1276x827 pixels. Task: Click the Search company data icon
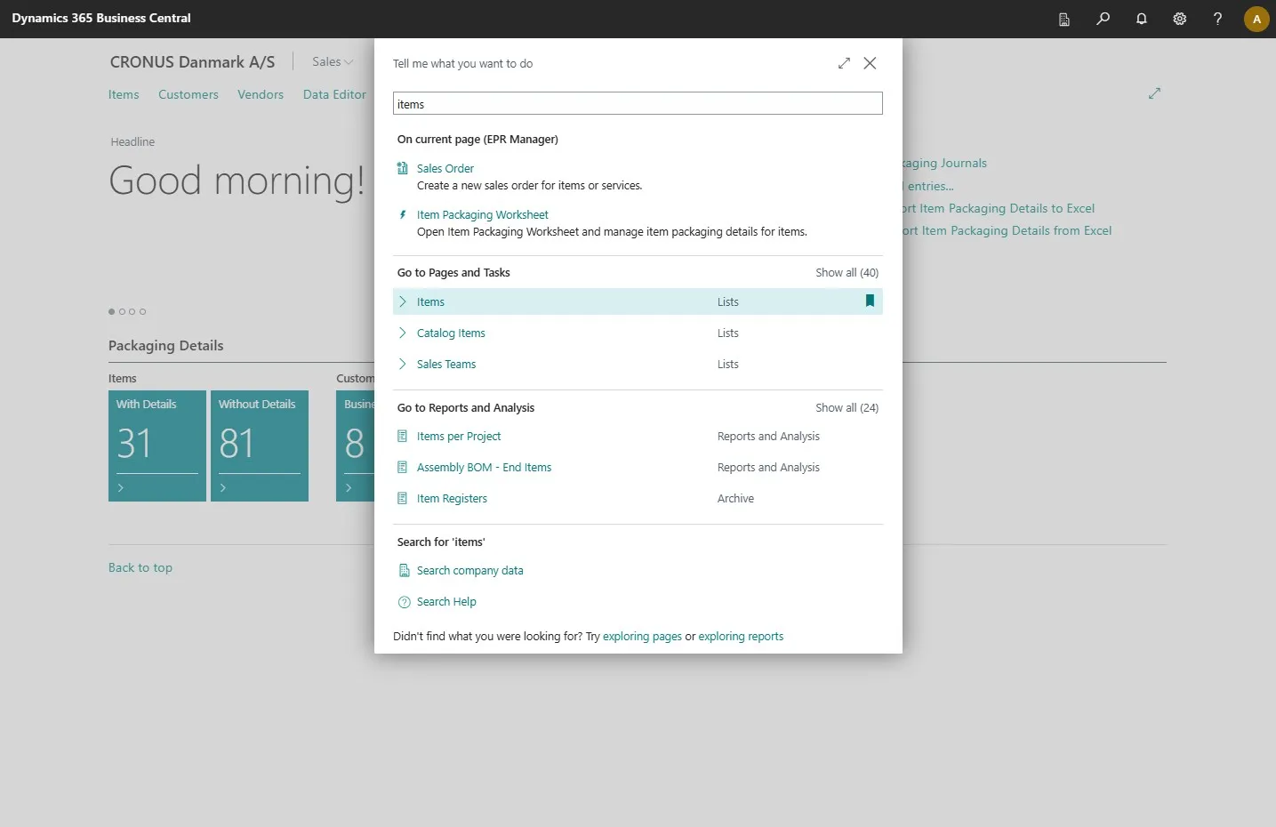(404, 571)
